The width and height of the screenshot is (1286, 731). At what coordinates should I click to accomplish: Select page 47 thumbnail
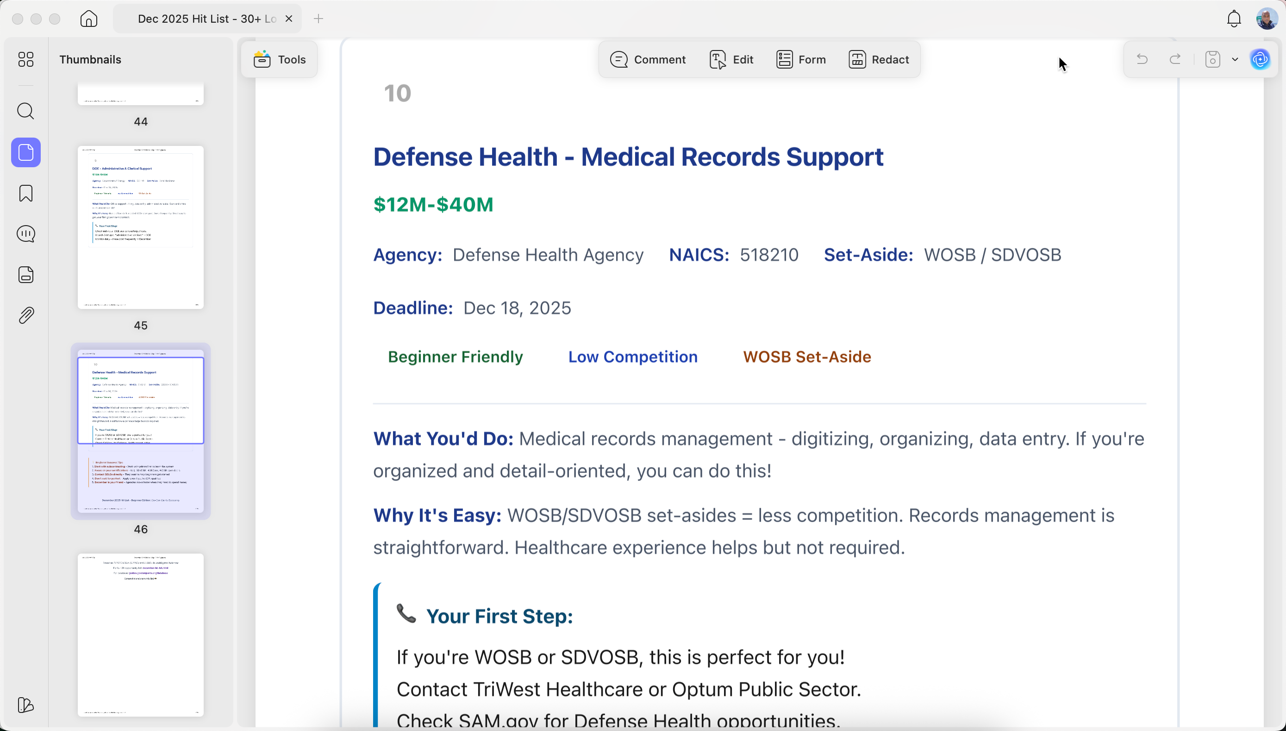[140, 635]
